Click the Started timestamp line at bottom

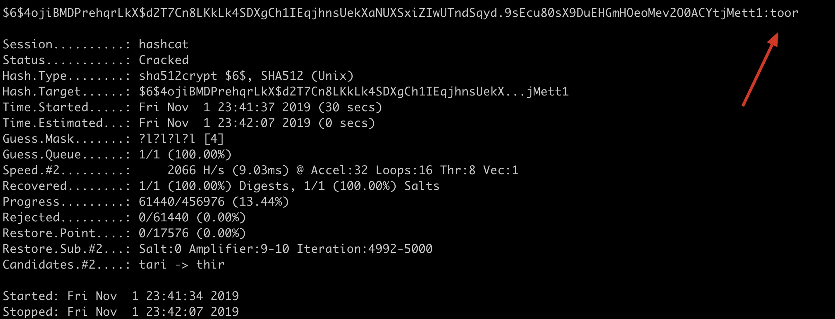(121, 296)
